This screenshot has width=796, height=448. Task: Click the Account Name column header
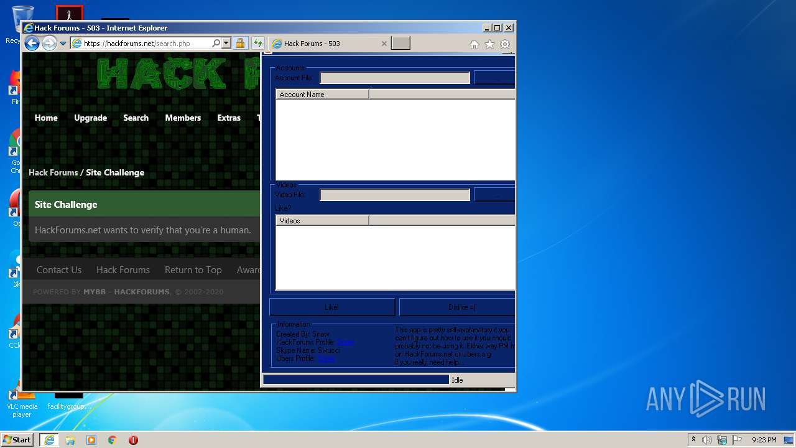click(x=322, y=94)
